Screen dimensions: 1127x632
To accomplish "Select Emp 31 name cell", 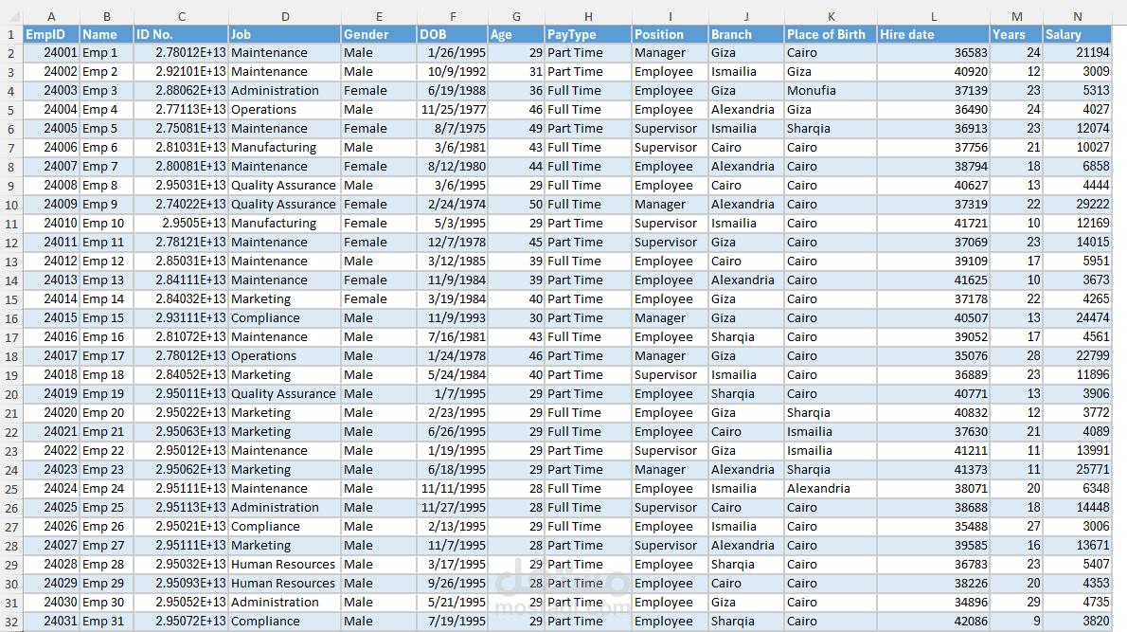I will [x=106, y=622].
